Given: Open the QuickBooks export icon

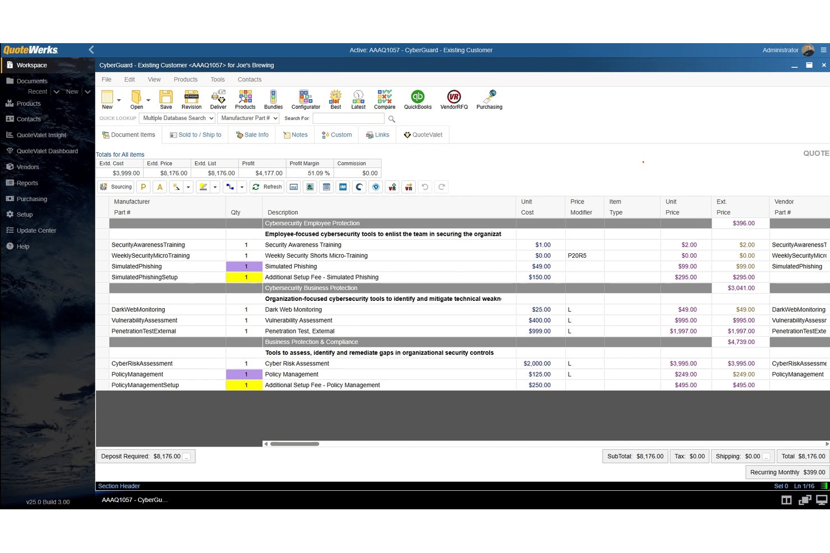Looking at the screenshot, I should [x=417, y=100].
